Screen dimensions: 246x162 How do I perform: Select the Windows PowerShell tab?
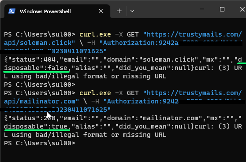pos(57,11)
